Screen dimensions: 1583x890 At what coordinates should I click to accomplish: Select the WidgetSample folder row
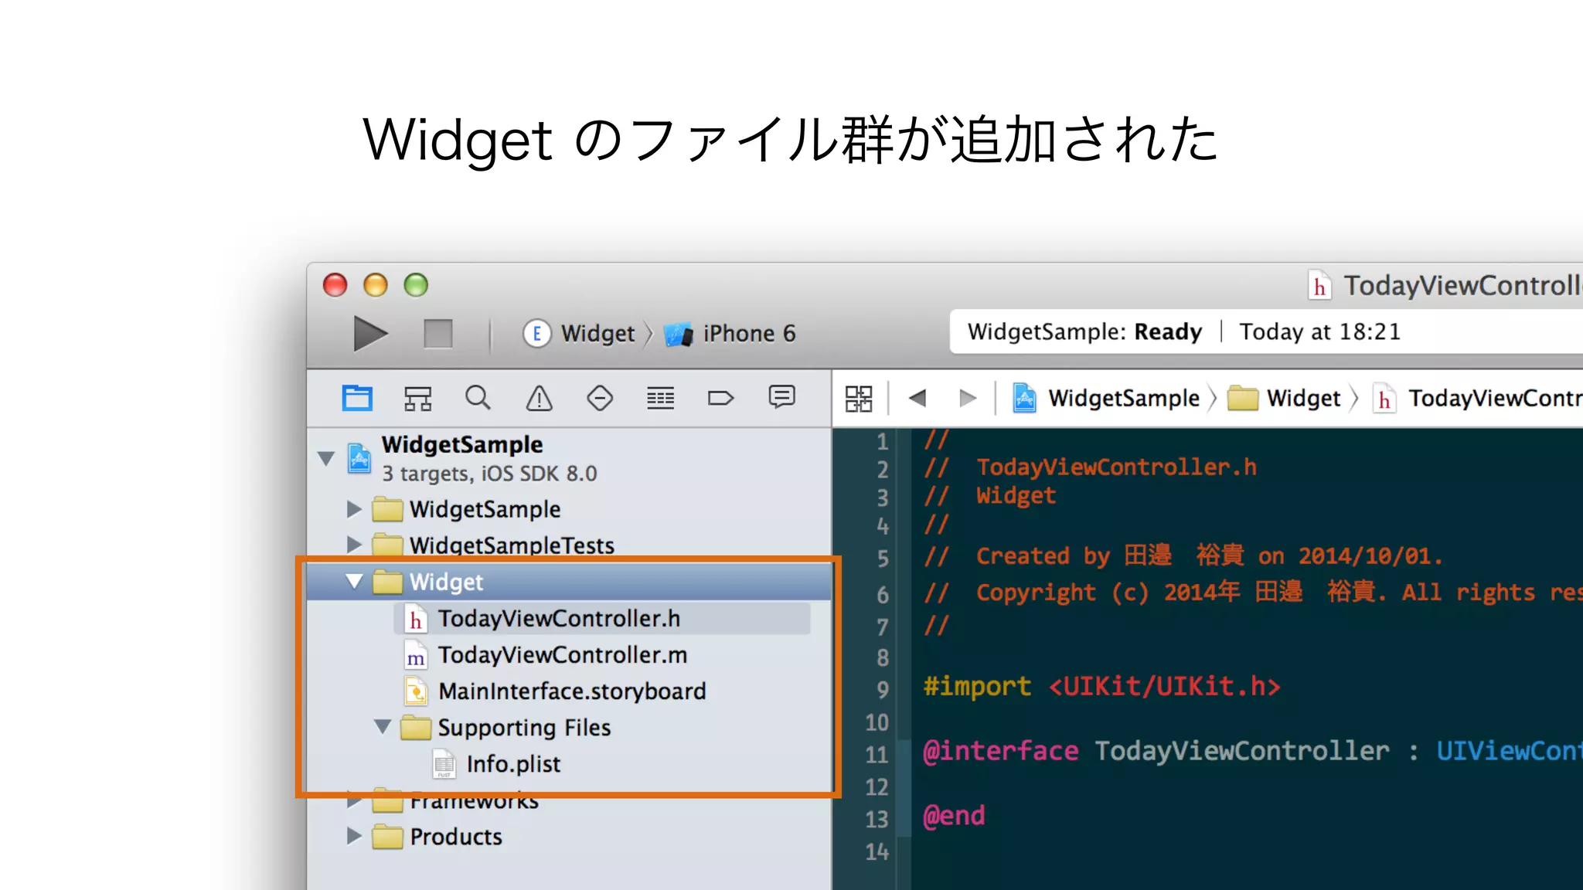[x=569, y=509]
